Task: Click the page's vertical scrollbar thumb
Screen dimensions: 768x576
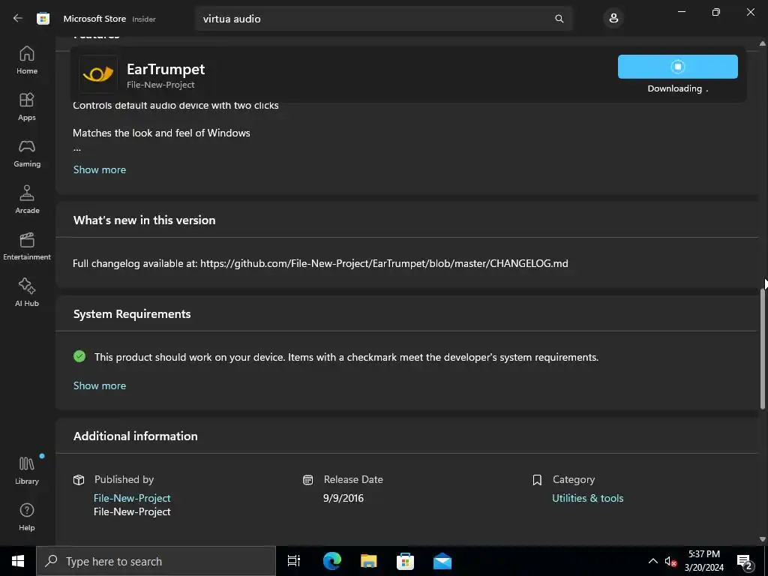Action: point(763,348)
